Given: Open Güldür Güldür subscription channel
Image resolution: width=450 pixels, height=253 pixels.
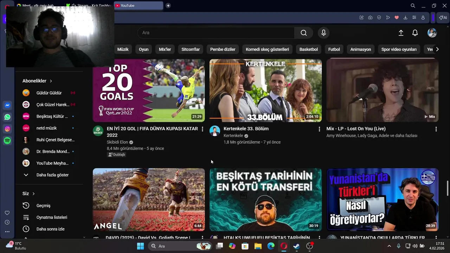Looking at the screenshot, I should point(49,93).
